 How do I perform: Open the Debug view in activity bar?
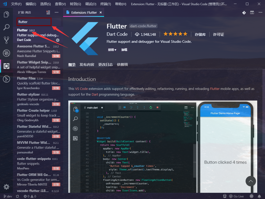coord(6,53)
